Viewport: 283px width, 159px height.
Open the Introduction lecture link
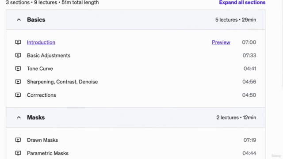pos(41,42)
